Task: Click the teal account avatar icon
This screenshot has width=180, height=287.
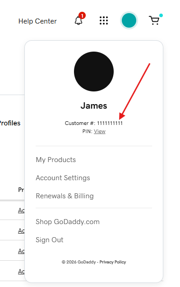Action: coord(129,20)
